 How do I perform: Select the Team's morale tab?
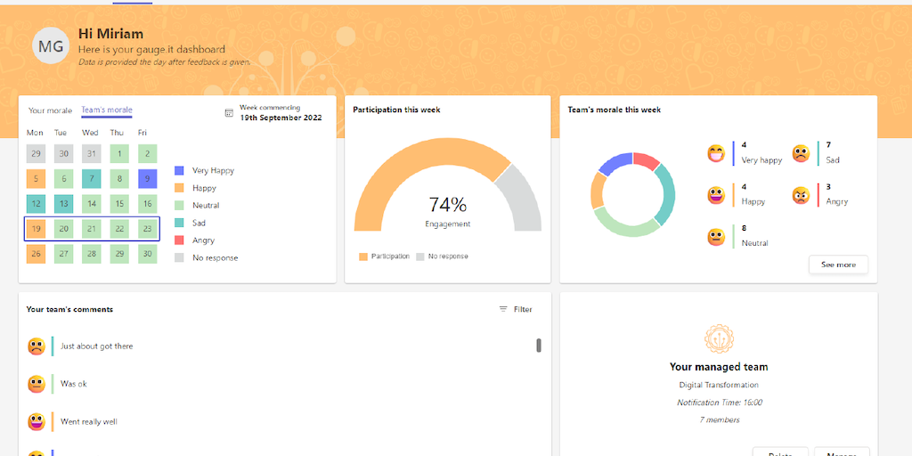107,110
